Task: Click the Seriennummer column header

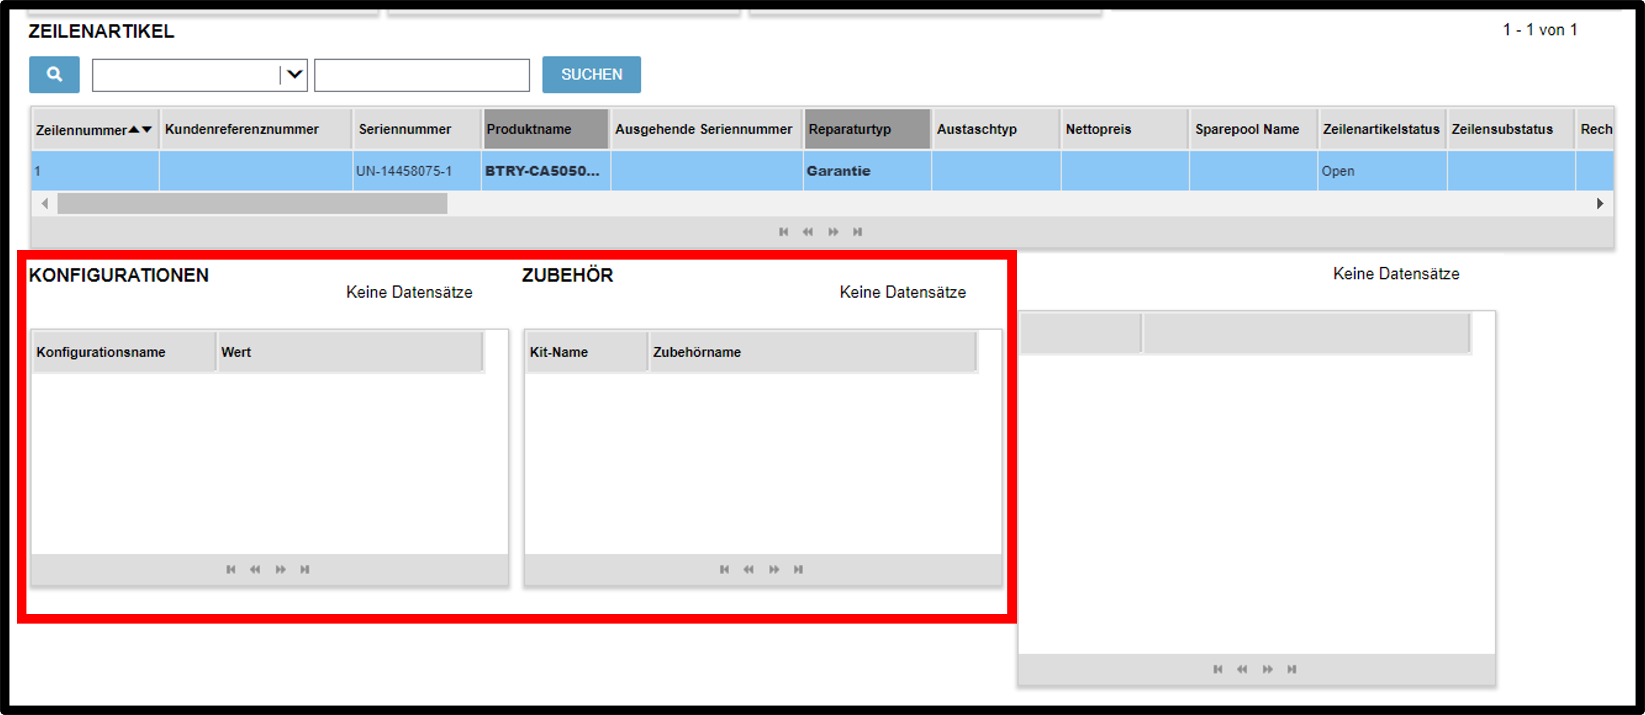Action: (417, 130)
